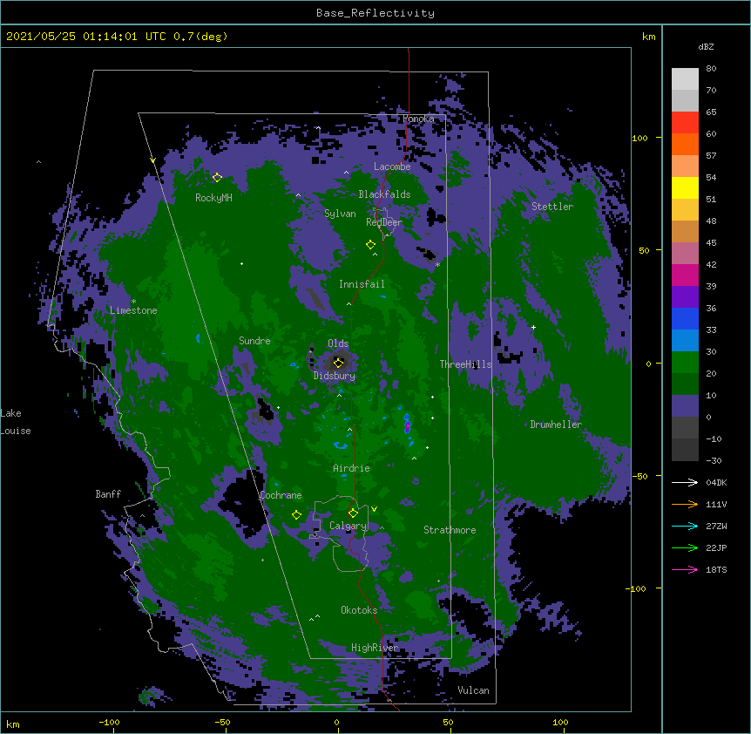
Task: Click the Limestone label
Action: [x=133, y=310]
